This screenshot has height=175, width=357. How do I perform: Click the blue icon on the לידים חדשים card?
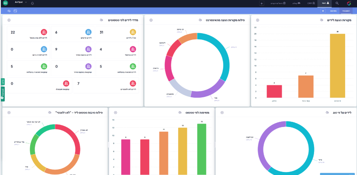tap(88, 32)
